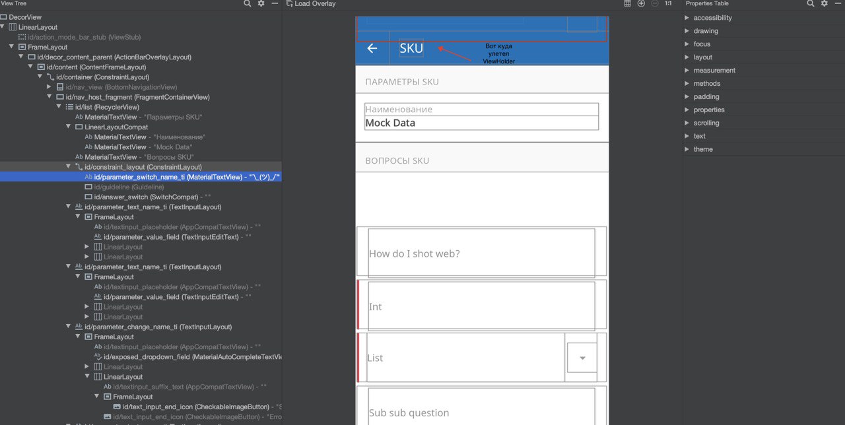Toggle the layer grid view icon
Viewport: 845px width, 425px height.
point(627,3)
